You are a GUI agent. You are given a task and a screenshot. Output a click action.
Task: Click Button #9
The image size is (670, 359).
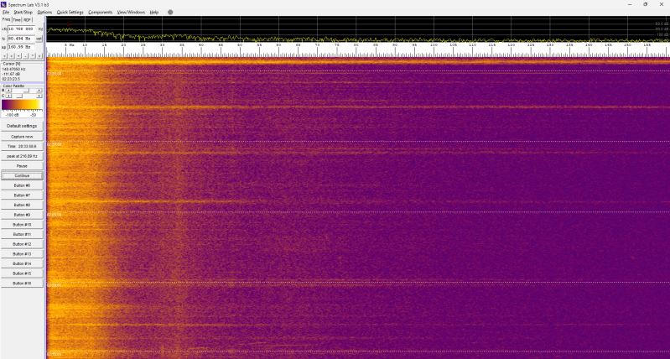tap(22, 215)
